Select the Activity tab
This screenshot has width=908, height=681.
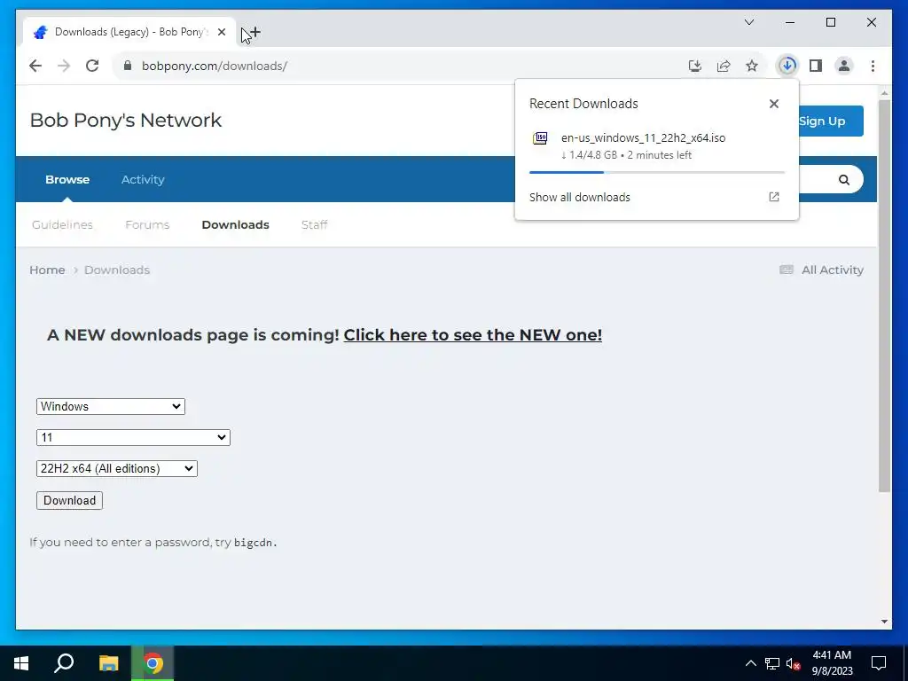(143, 179)
